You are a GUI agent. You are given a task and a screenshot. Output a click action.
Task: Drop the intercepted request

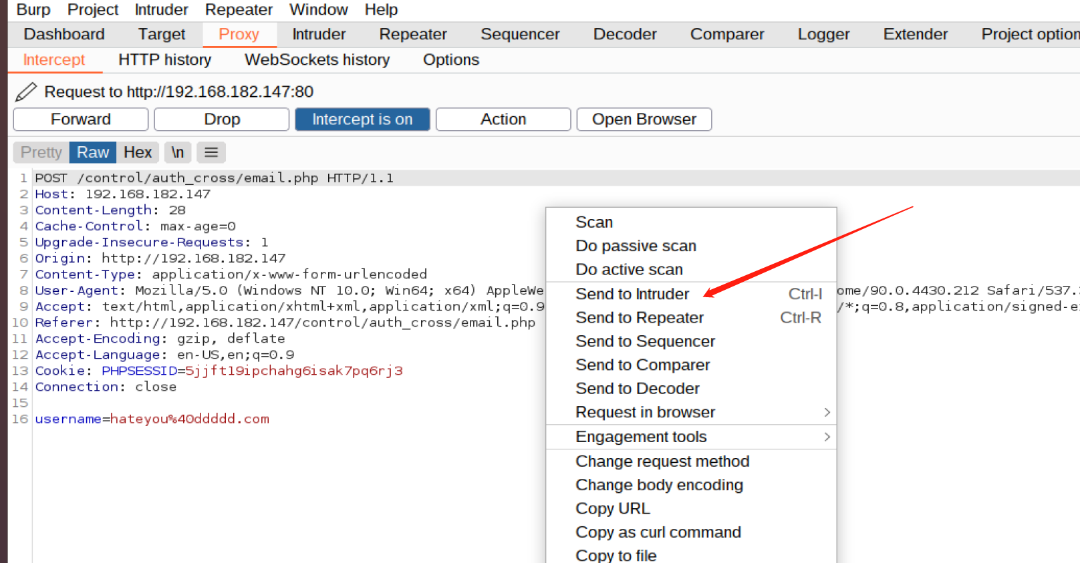[x=222, y=120]
